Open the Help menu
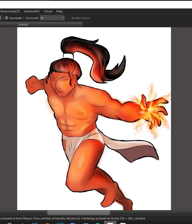The image size is (192, 224). (59, 11)
